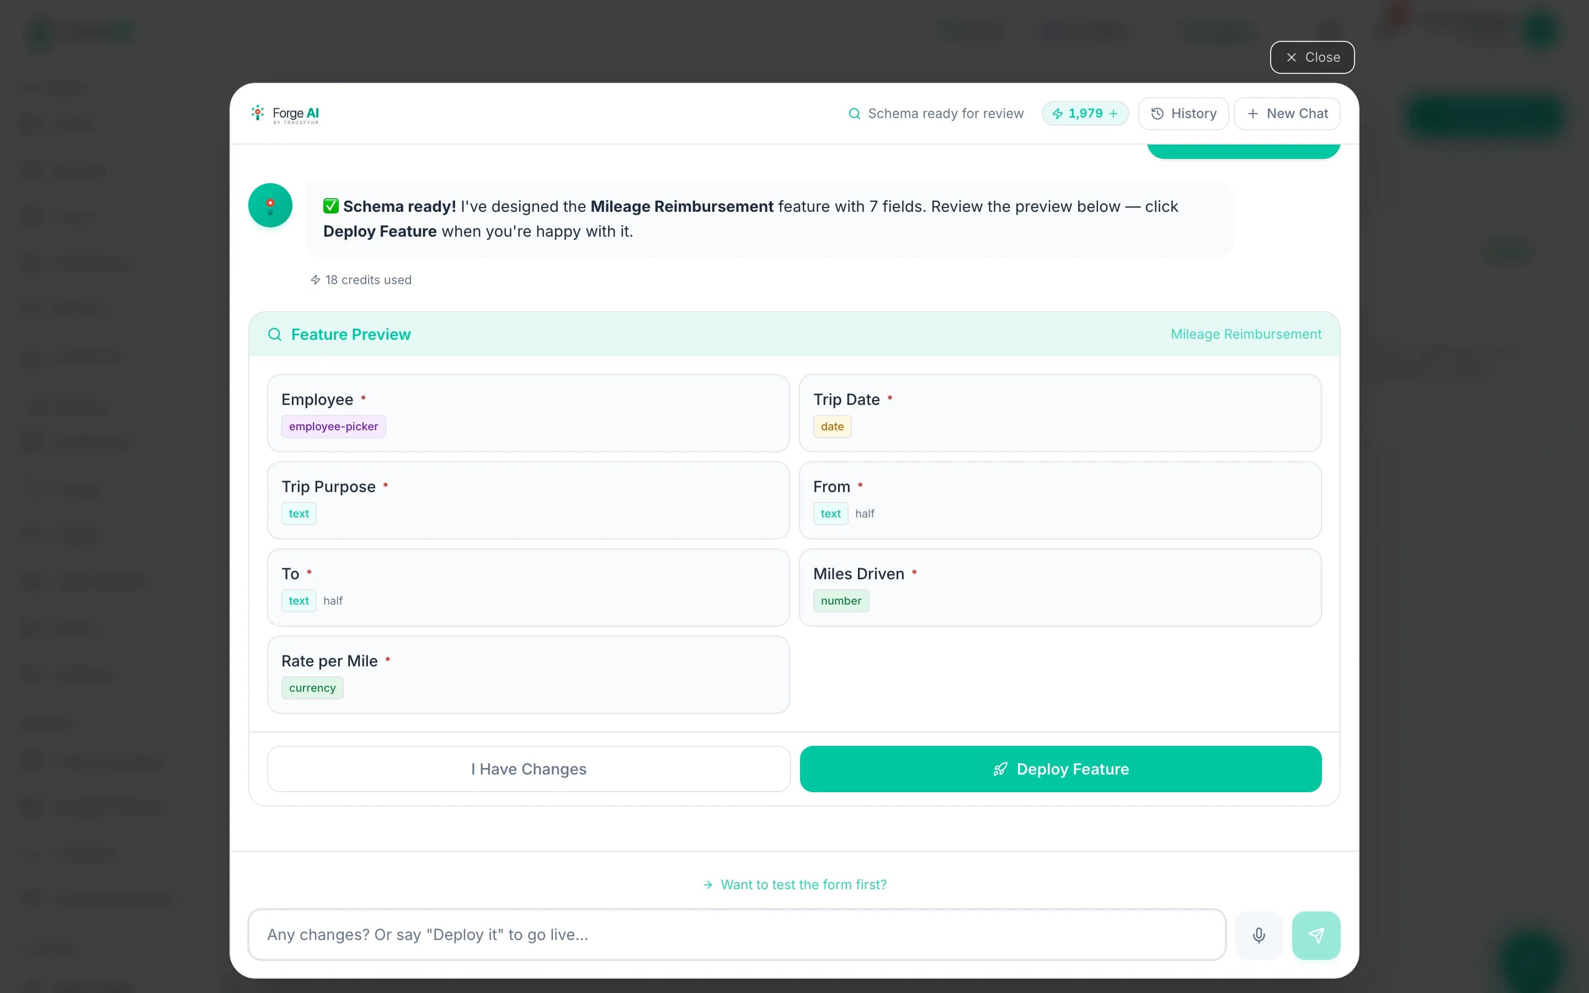Click the Mileage Reimbursement label in preview header
1589x993 pixels.
click(x=1246, y=334)
